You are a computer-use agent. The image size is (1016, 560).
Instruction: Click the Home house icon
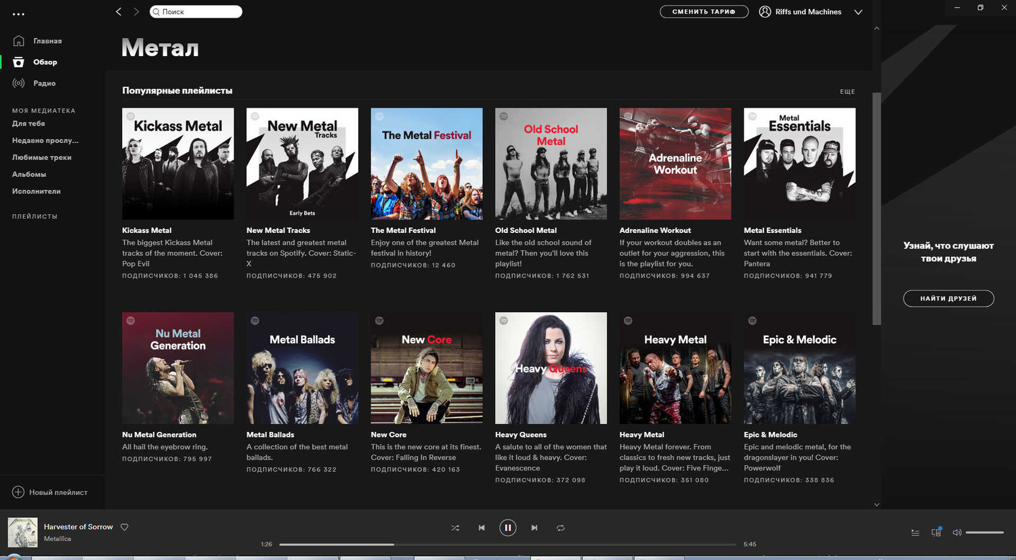[18, 41]
